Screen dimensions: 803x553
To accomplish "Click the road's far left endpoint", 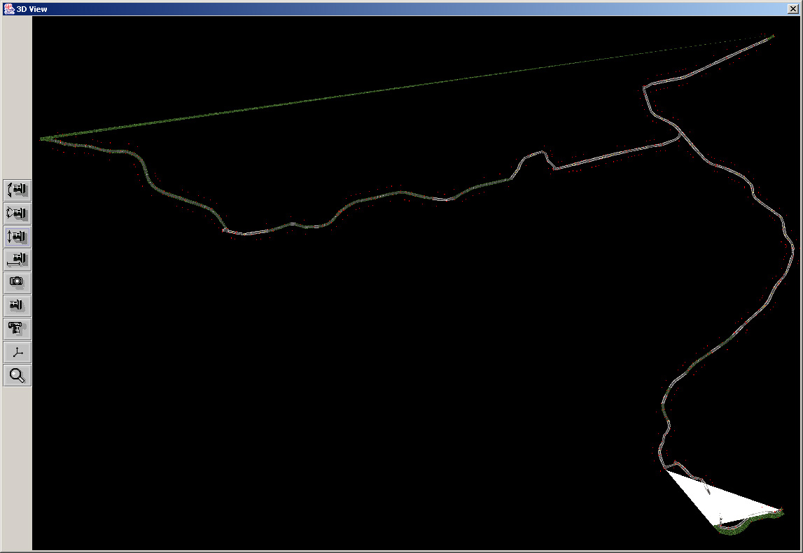I will tap(42, 139).
